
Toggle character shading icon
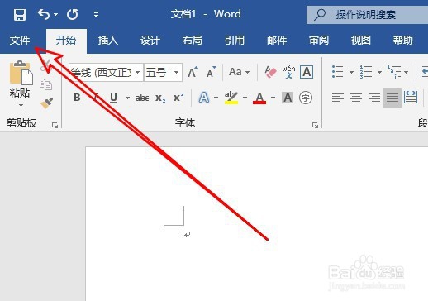click(288, 98)
